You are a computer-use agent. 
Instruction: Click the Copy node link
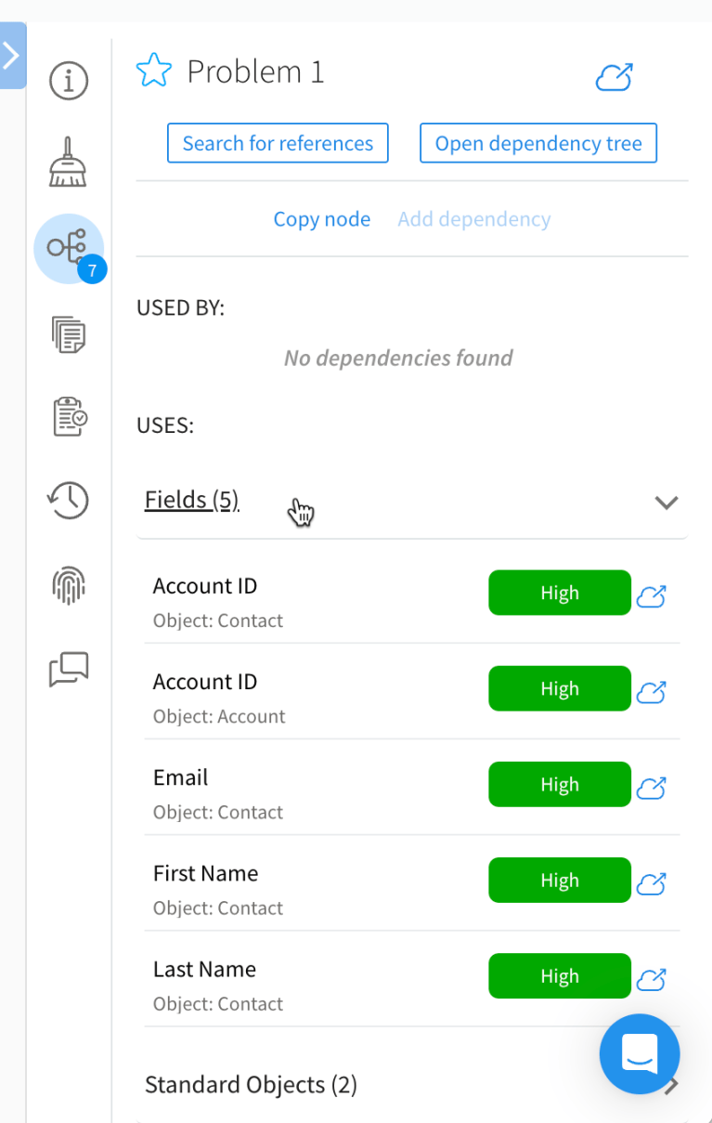321,219
